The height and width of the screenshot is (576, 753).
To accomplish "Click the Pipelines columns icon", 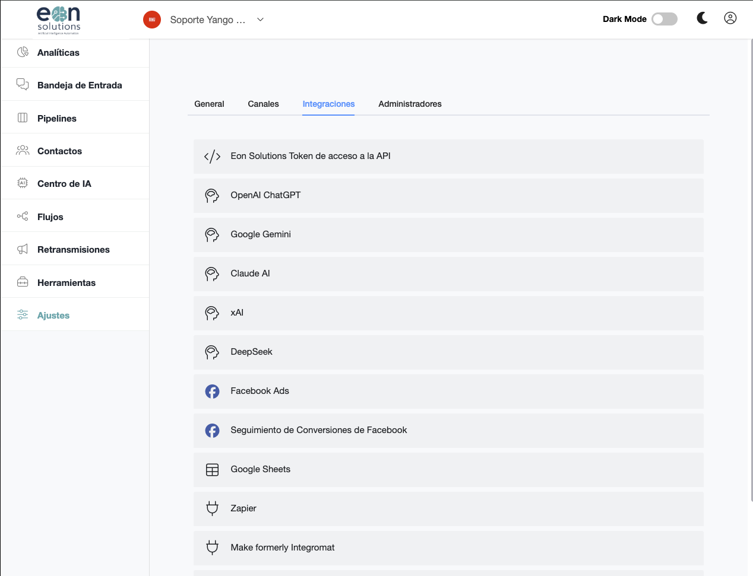I will point(23,117).
